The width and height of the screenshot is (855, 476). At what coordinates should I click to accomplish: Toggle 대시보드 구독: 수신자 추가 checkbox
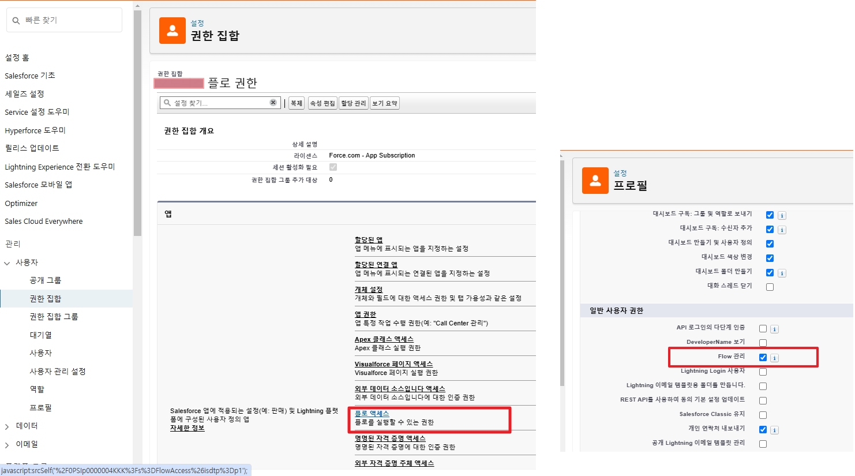(x=770, y=230)
